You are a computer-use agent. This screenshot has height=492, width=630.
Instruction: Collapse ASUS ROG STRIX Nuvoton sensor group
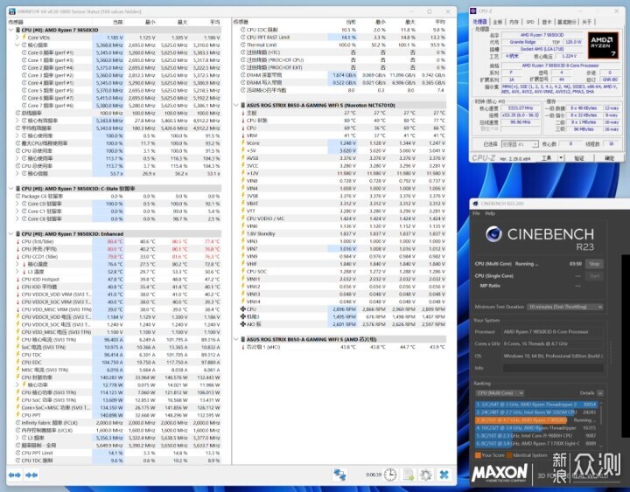click(236, 105)
